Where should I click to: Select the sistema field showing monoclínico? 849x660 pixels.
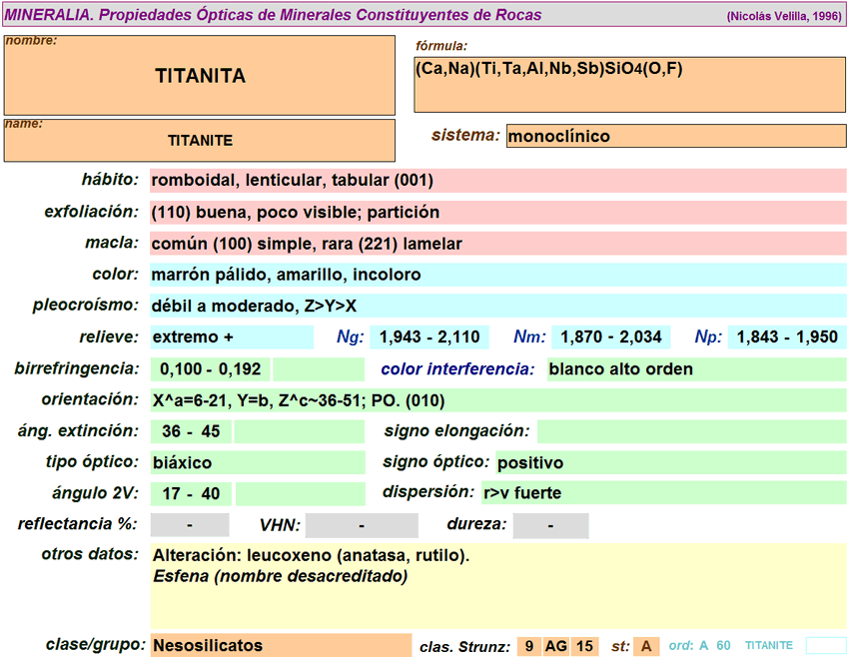click(x=675, y=136)
